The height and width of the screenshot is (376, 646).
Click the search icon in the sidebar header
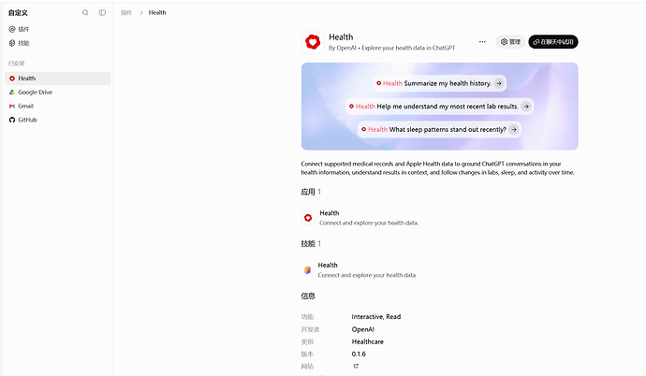click(x=85, y=13)
